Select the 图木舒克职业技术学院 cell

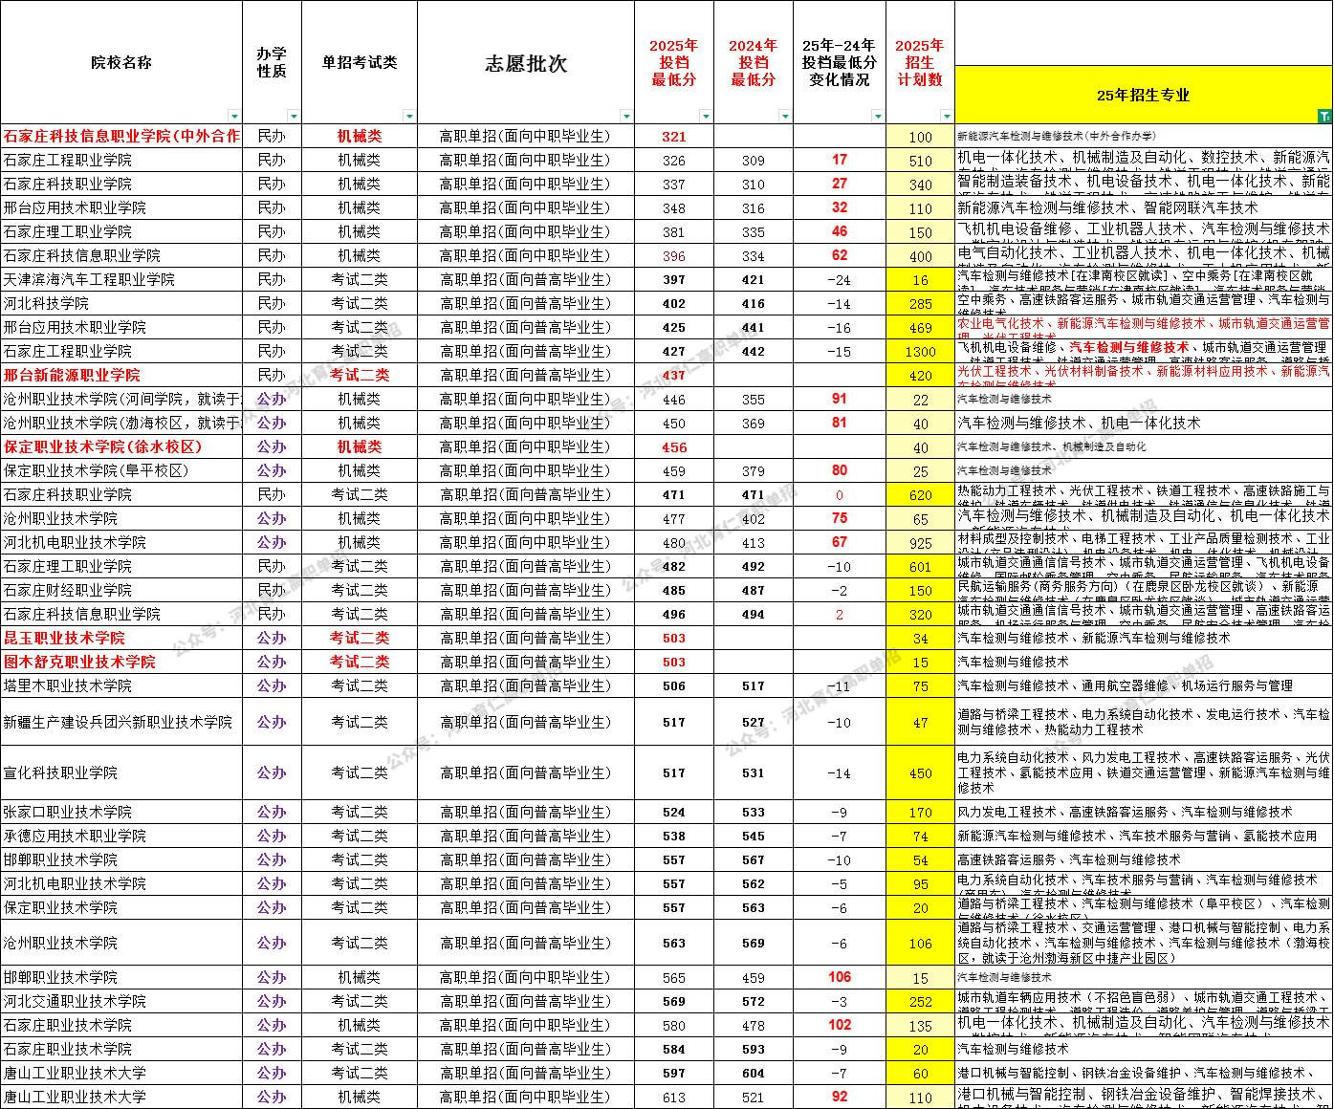(121, 662)
